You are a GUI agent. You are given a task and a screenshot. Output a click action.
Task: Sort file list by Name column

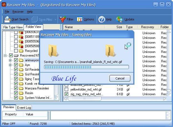[84, 27]
